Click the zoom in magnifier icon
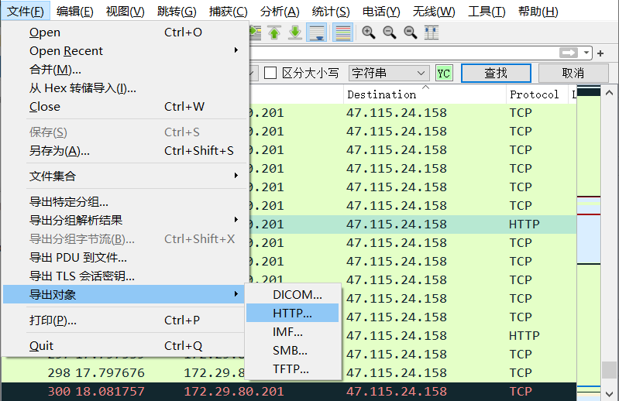 point(369,33)
